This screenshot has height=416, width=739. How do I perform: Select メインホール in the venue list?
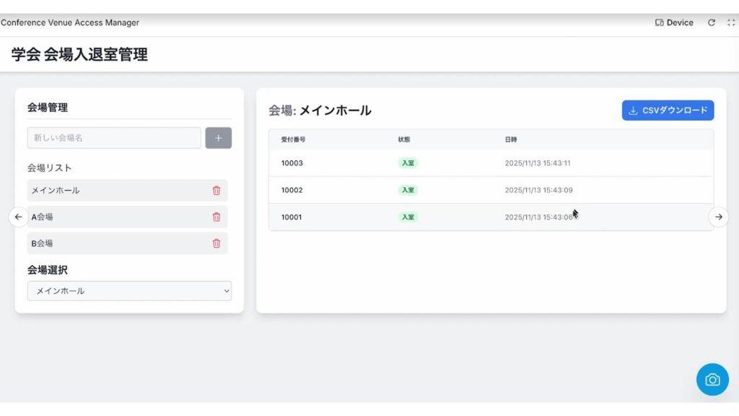[x=115, y=191]
